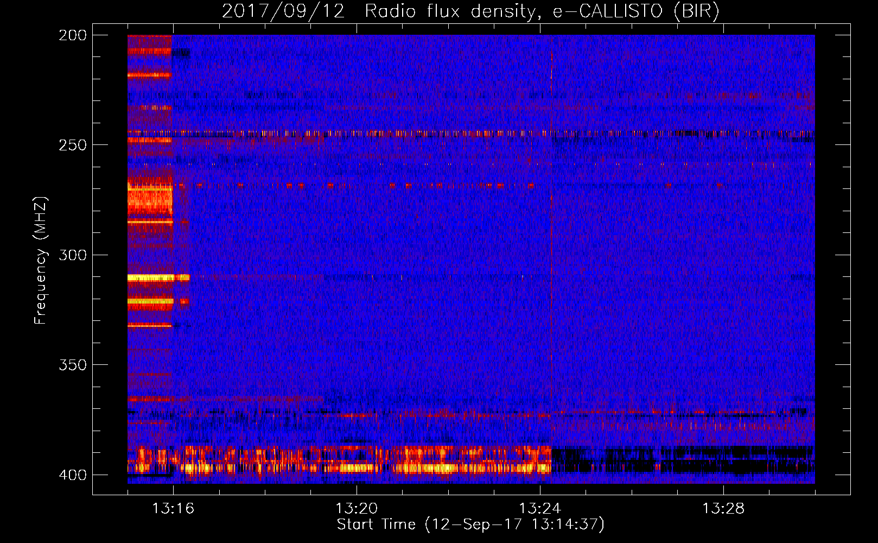Screen dimensions: 878x543
Task: Click the 13:28 time tick label
Action: tap(723, 509)
